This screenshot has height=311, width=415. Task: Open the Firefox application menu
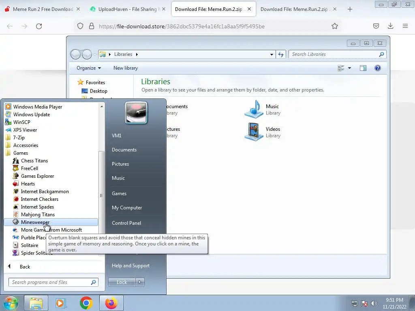tap(405, 26)
